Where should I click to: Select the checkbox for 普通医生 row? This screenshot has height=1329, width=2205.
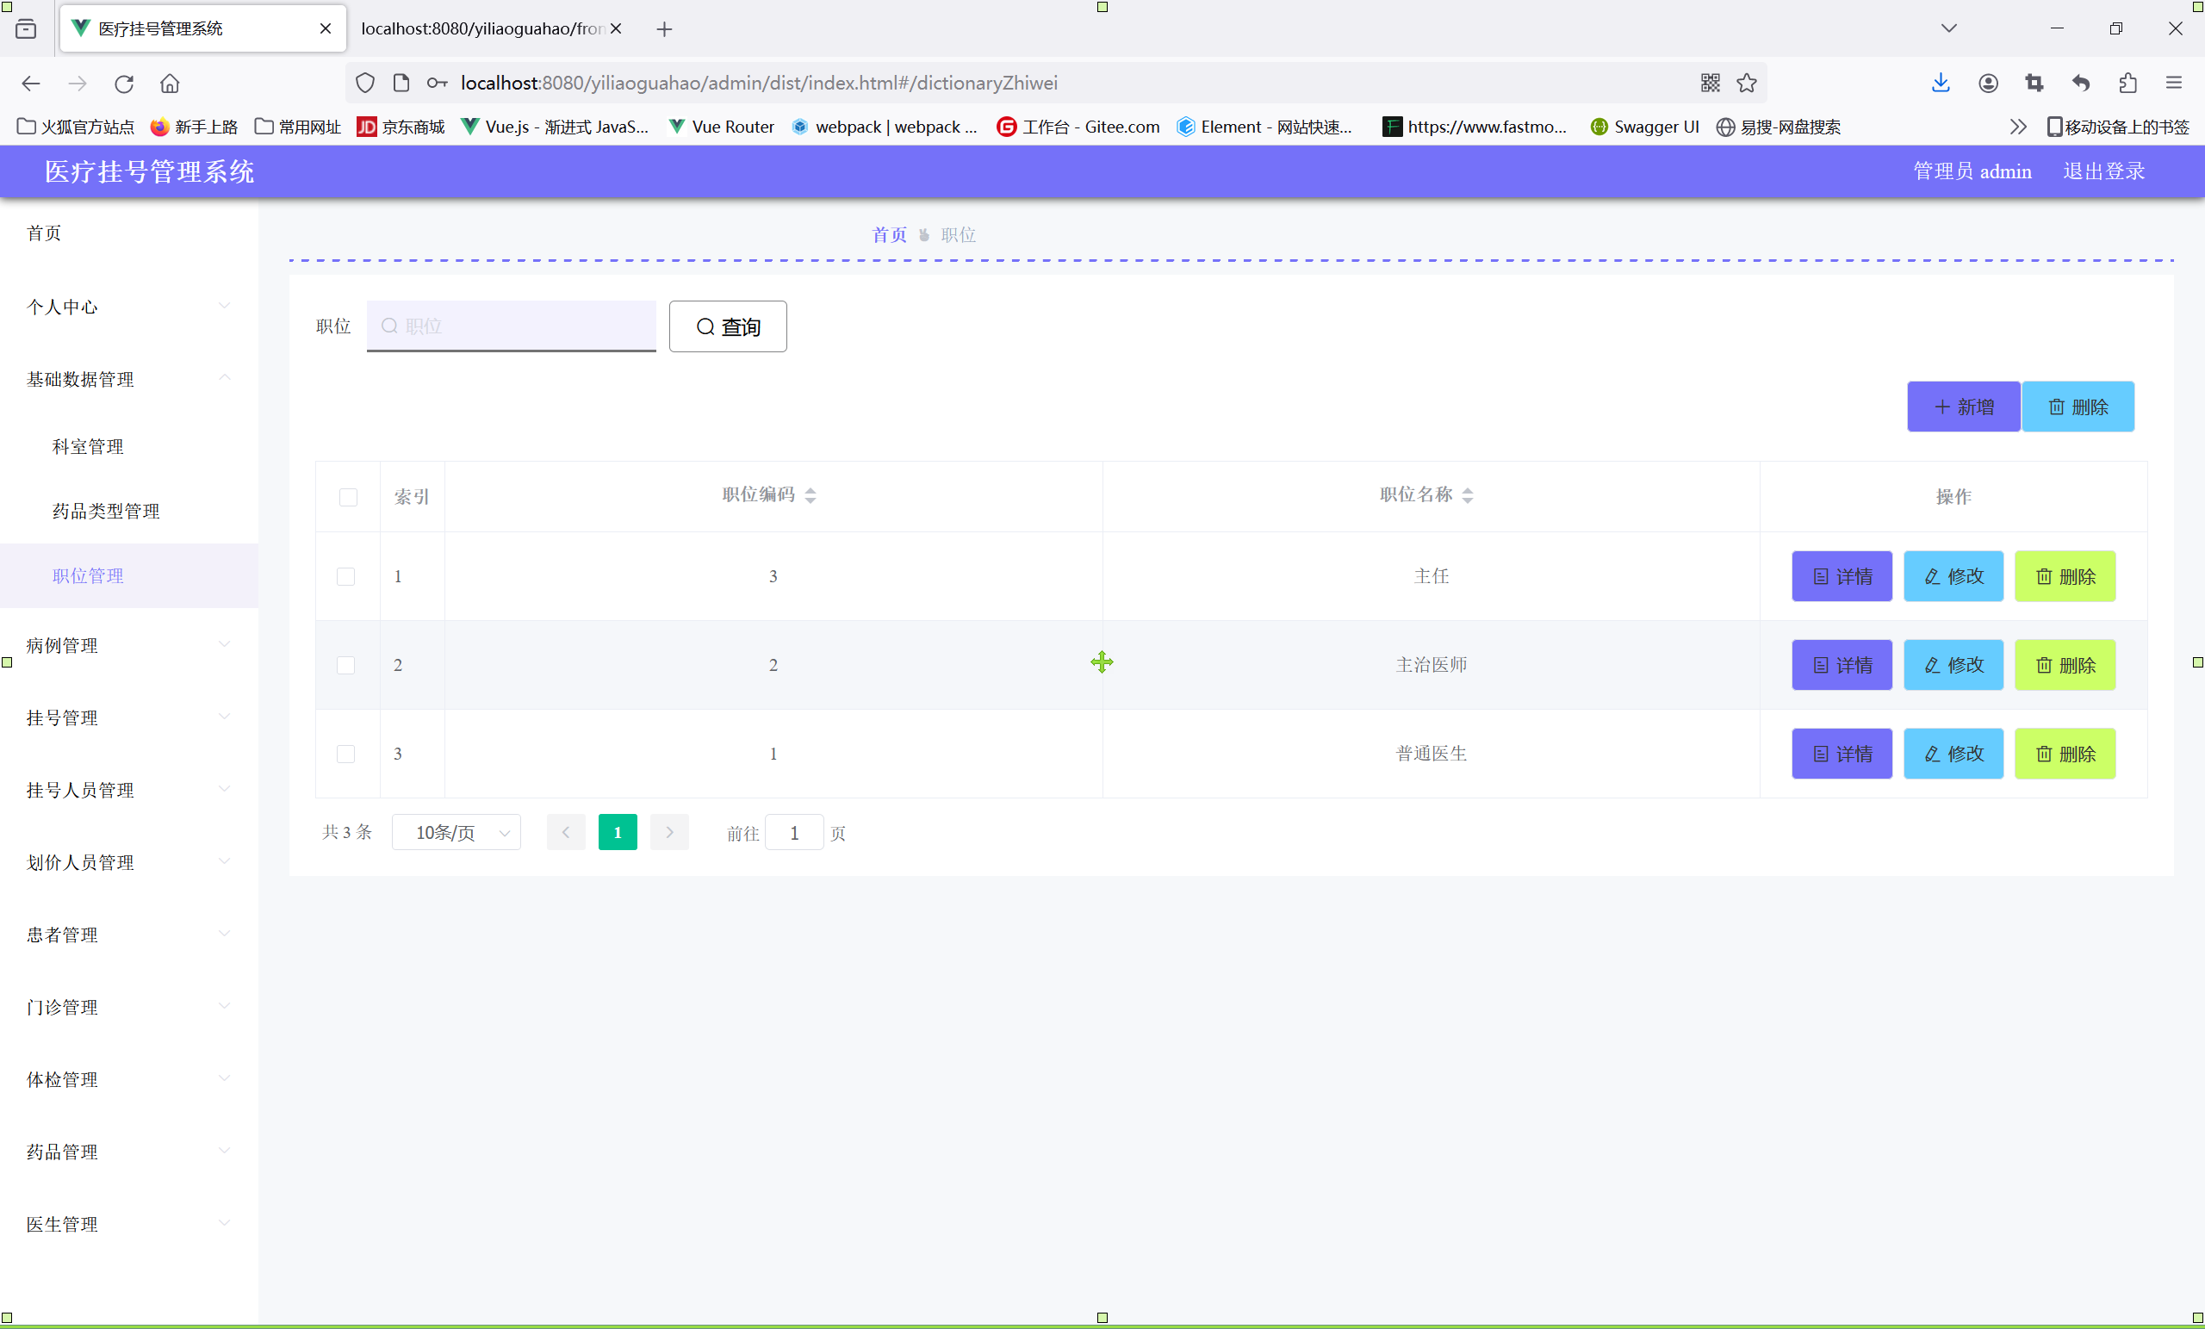point(345,754)
